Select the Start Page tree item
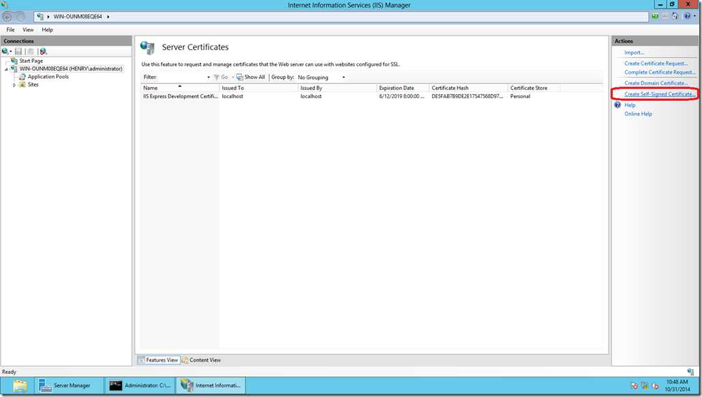The width and height of the screenshot is (702, 397). point(31,61)
